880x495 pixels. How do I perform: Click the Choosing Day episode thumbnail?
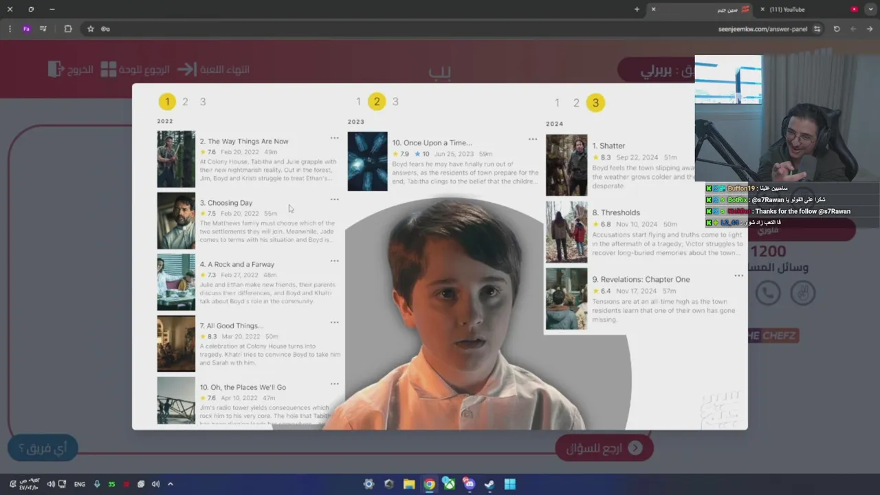pos(176,221)
